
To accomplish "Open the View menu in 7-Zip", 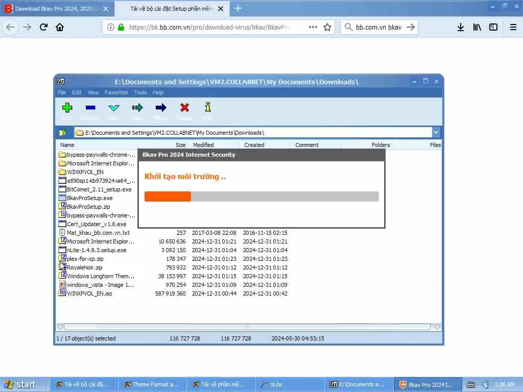I will pos(93,92).
